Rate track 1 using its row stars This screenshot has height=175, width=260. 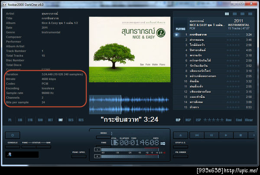point(233,35)
